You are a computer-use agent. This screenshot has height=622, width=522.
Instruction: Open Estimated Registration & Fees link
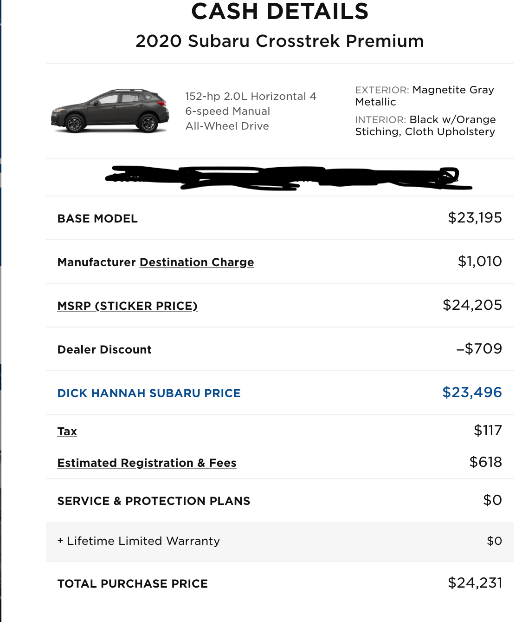[x=147, y=463]
